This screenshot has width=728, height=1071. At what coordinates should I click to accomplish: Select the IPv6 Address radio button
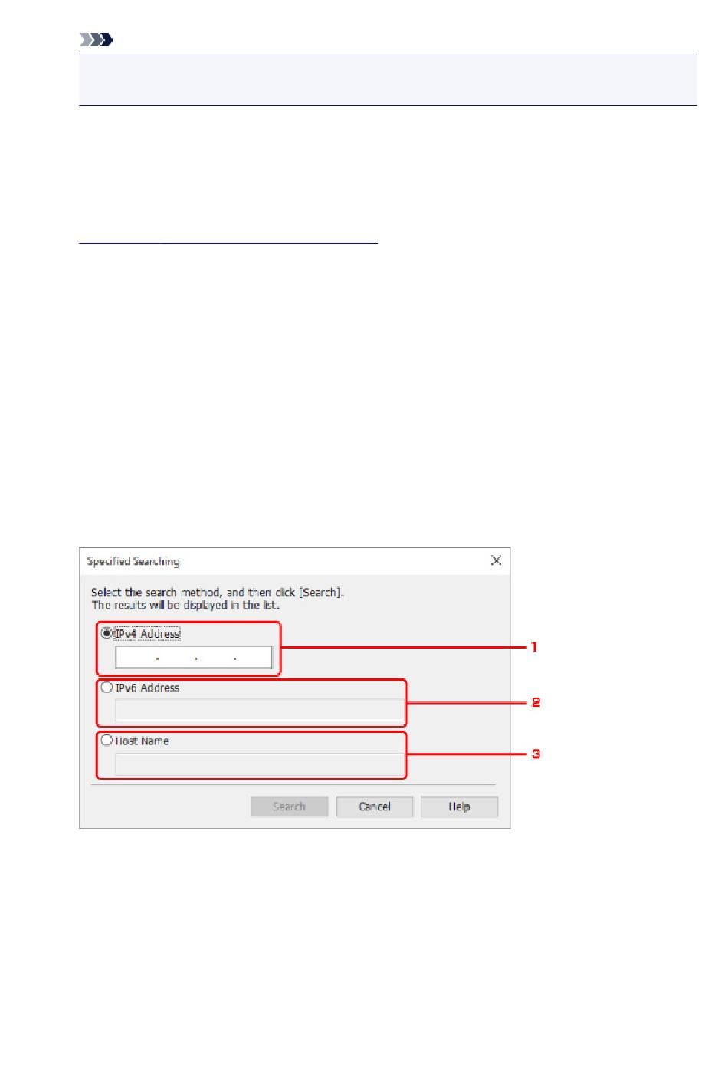[x=107, y=688]
